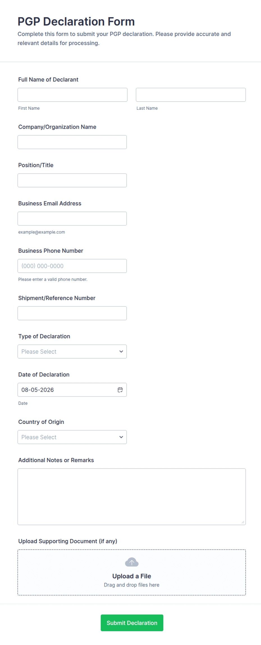Select the Company/Organization Name field
Viewport: 261px width, 645px height.
(72, 142)
